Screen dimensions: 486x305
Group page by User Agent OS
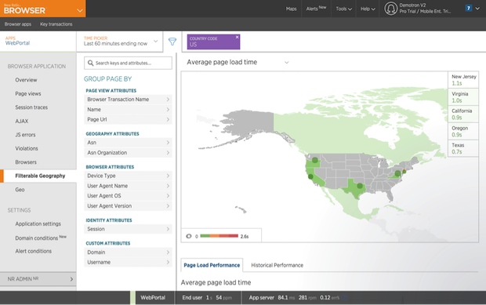128,195
